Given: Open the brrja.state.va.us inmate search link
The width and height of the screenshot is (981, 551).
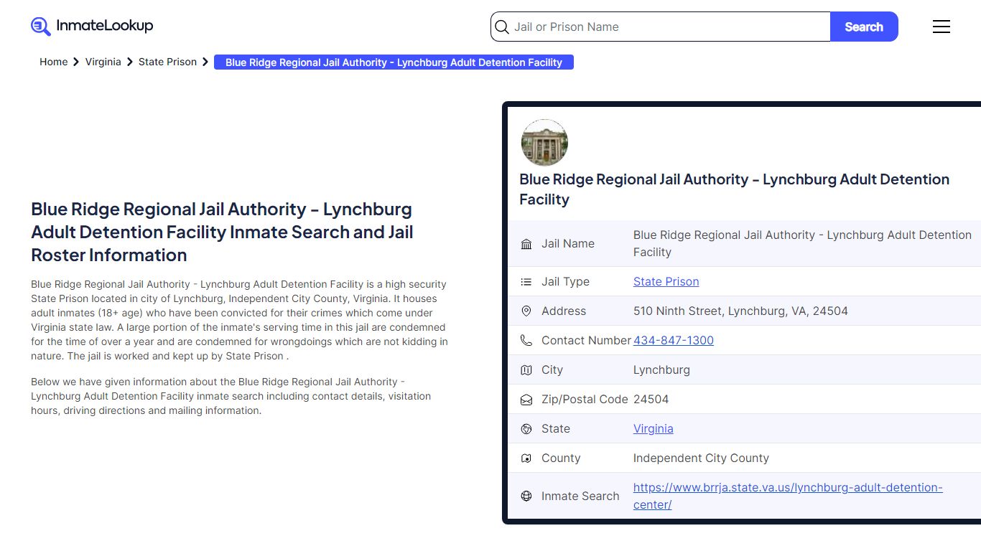Looking at the screenshot, I should click(788, 496).
